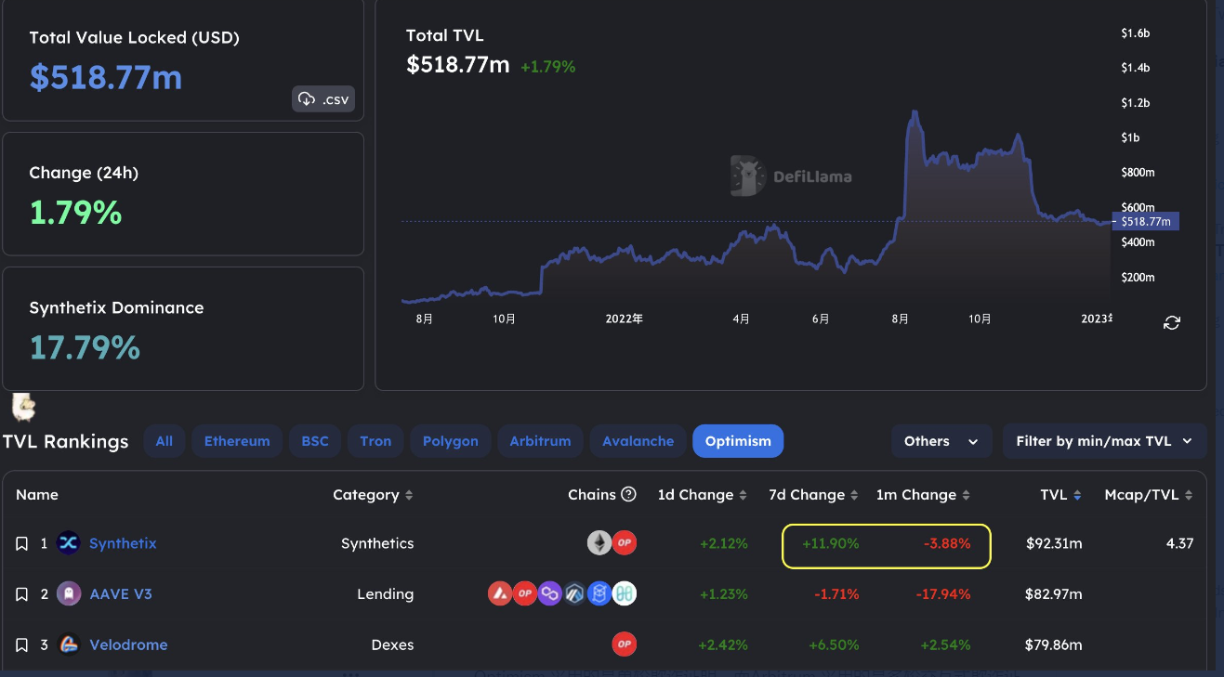Bookmark the Synthetix row
Viewport: 1224px width, 677px height.
click(x=22, y=544)
